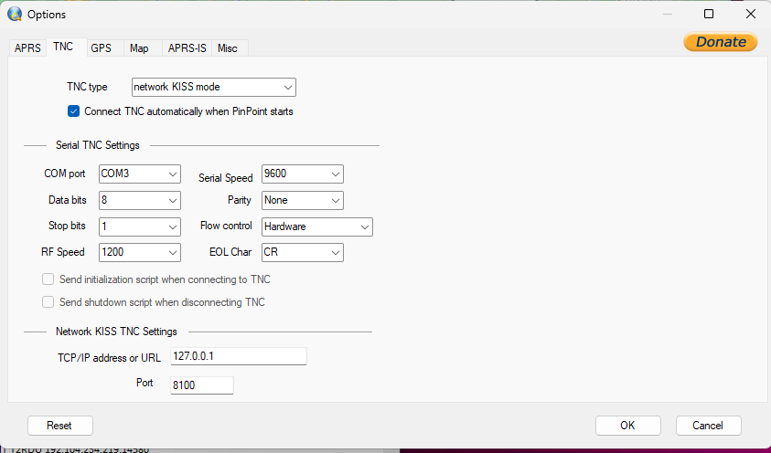Switch to the APRS tab
This screenshot has height=453, width=771.
27,48
